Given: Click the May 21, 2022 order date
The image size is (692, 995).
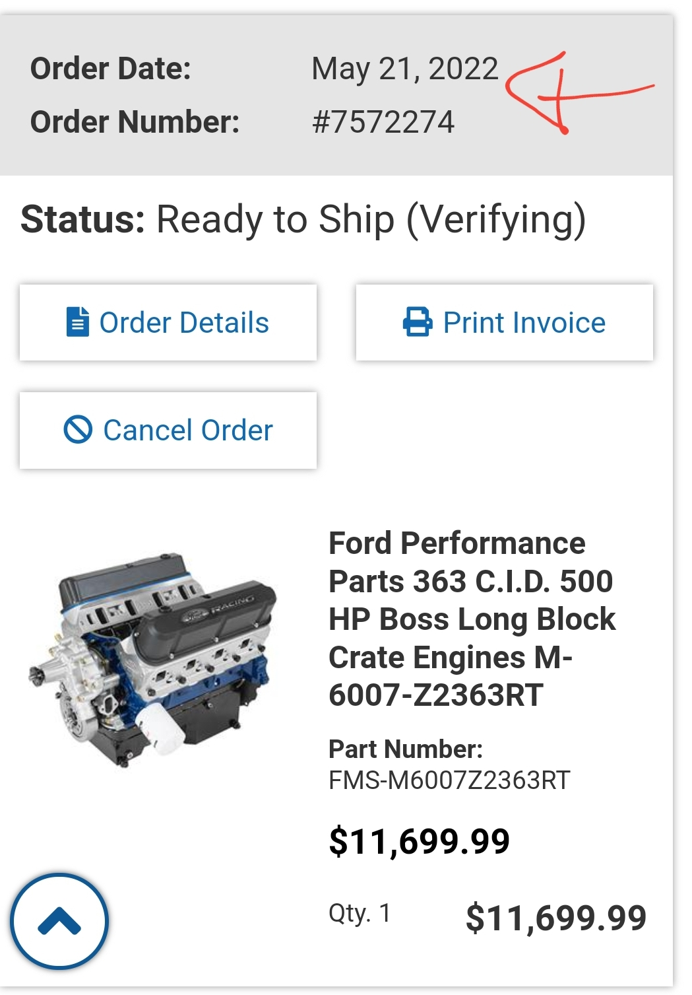Looking at the screenshot, I should pyautogui.click(x=405, y=69).
